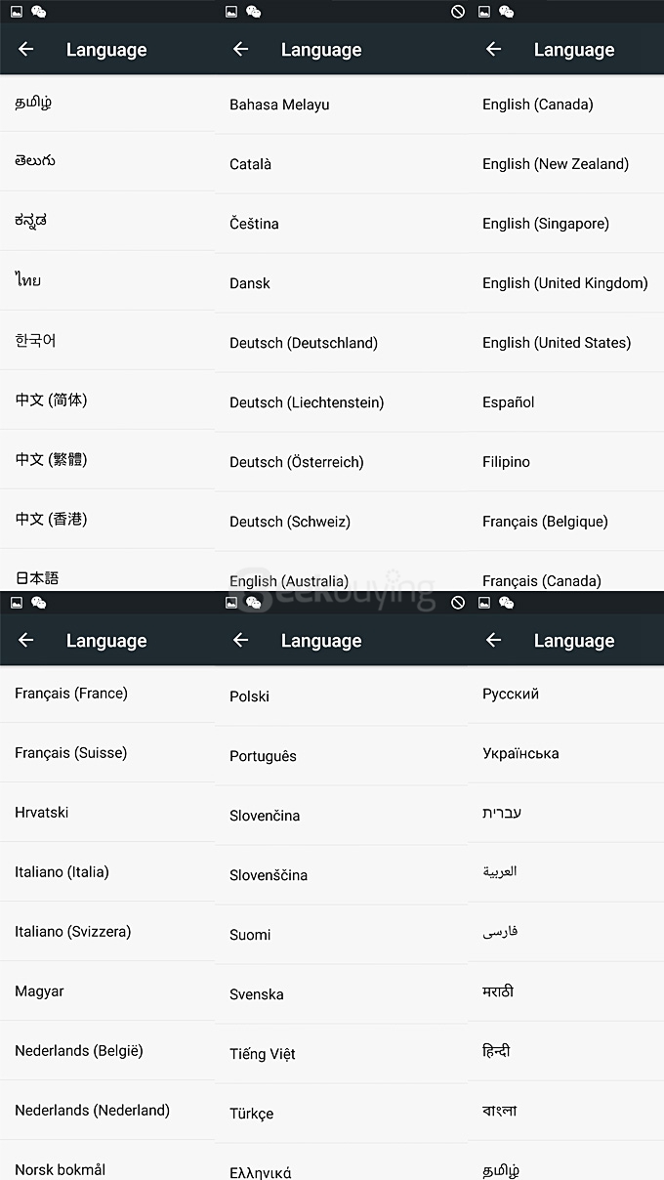The width and height of the screenshot is (664, 1180).
Task: Select Italiano (Italia) language option
Action: coord(62,872)
